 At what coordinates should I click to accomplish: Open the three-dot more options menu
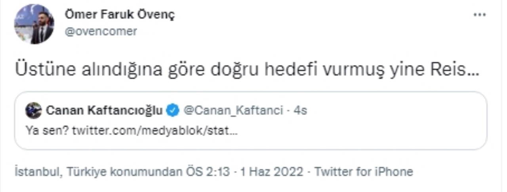pyautogui.click(x=480, y=15)
